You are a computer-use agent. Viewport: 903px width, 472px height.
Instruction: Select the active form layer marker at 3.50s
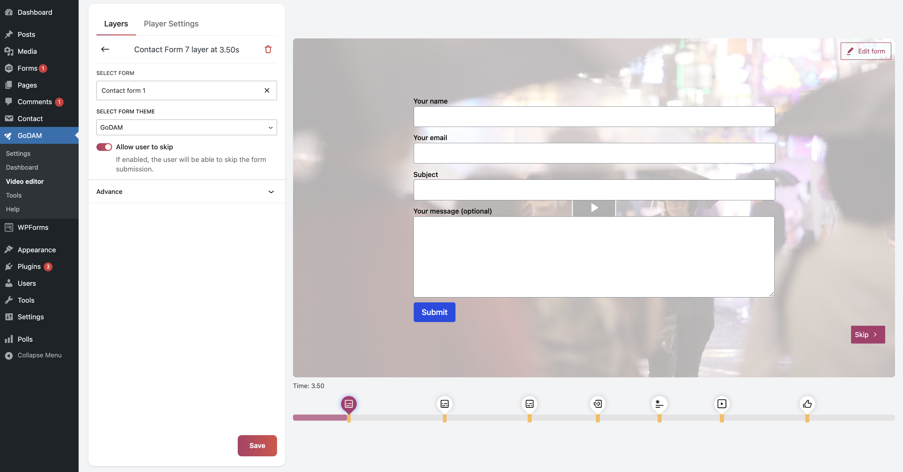coord(349,404)
